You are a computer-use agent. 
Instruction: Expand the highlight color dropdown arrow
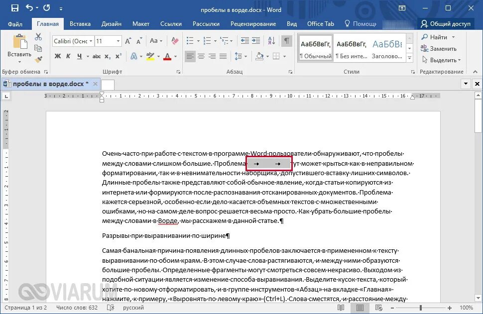[x=158, y=57]
